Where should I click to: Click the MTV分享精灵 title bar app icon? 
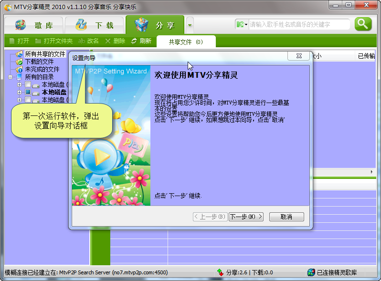click(8, 7)
